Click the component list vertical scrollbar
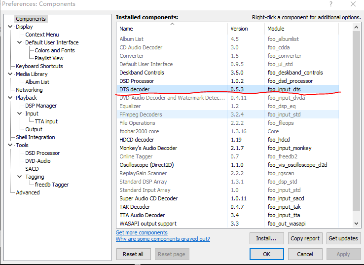 pos(358,123)
